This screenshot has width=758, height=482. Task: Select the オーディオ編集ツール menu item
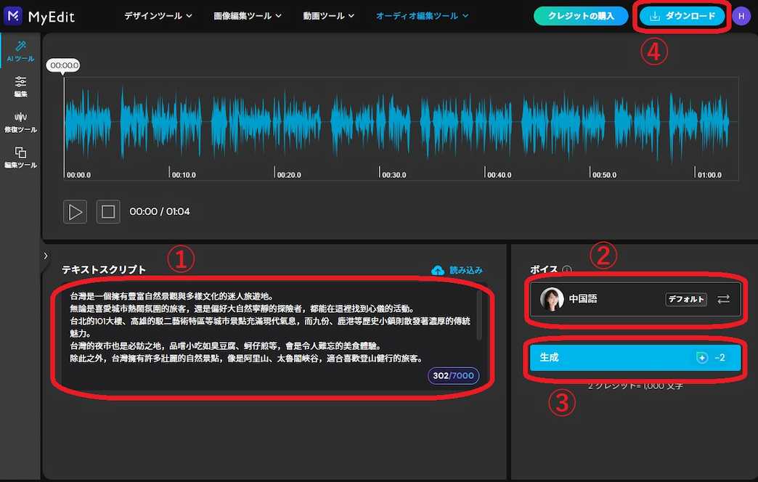click(421, 15)
